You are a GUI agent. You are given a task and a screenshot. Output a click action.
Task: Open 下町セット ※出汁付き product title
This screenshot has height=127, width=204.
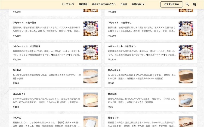pos(24,23)
